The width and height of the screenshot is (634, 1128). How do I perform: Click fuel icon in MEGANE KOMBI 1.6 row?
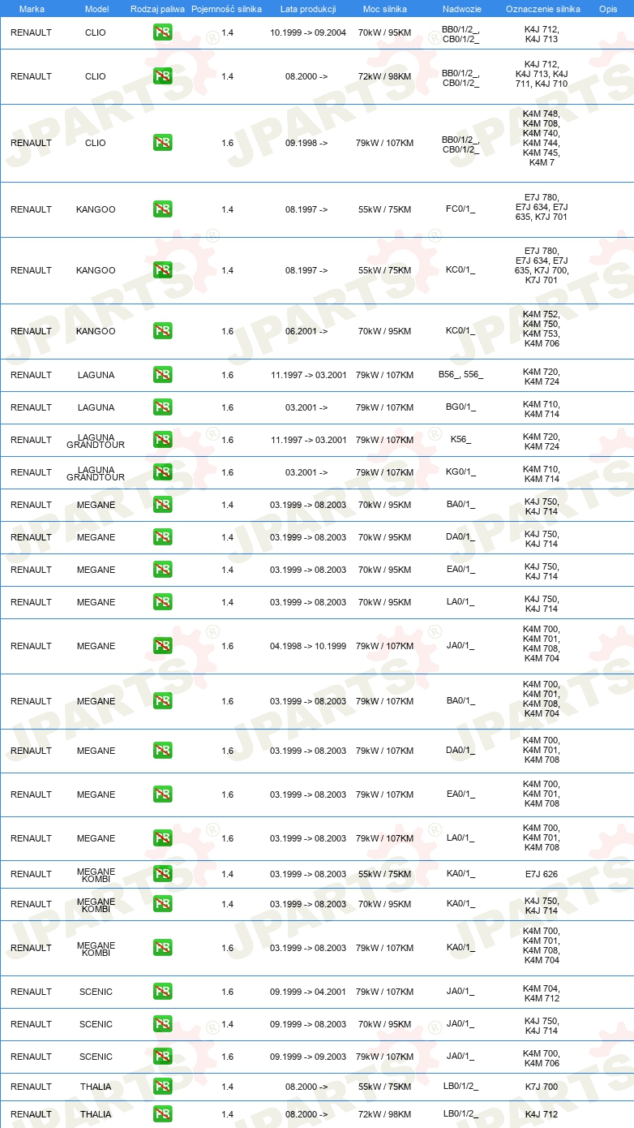pos(162,948)
